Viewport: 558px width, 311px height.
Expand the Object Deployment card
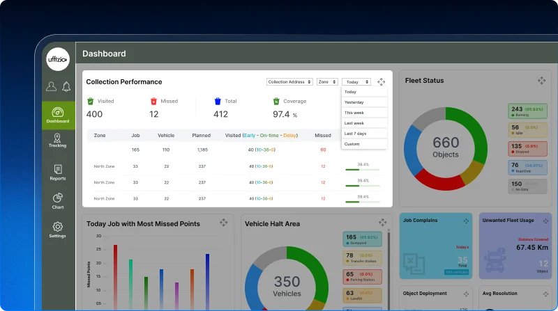[466, 294]
